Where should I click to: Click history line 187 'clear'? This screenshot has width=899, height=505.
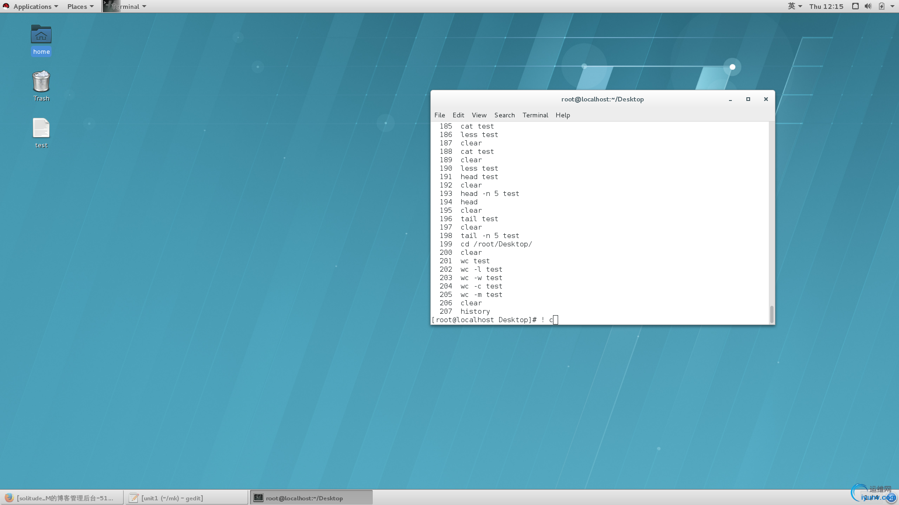coord(471,143)
